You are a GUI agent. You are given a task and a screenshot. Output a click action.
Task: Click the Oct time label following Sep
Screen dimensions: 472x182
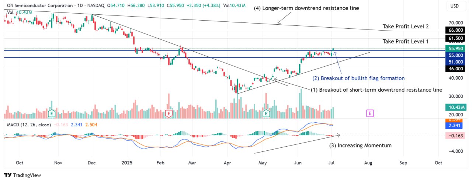click(x=438, y=162)
